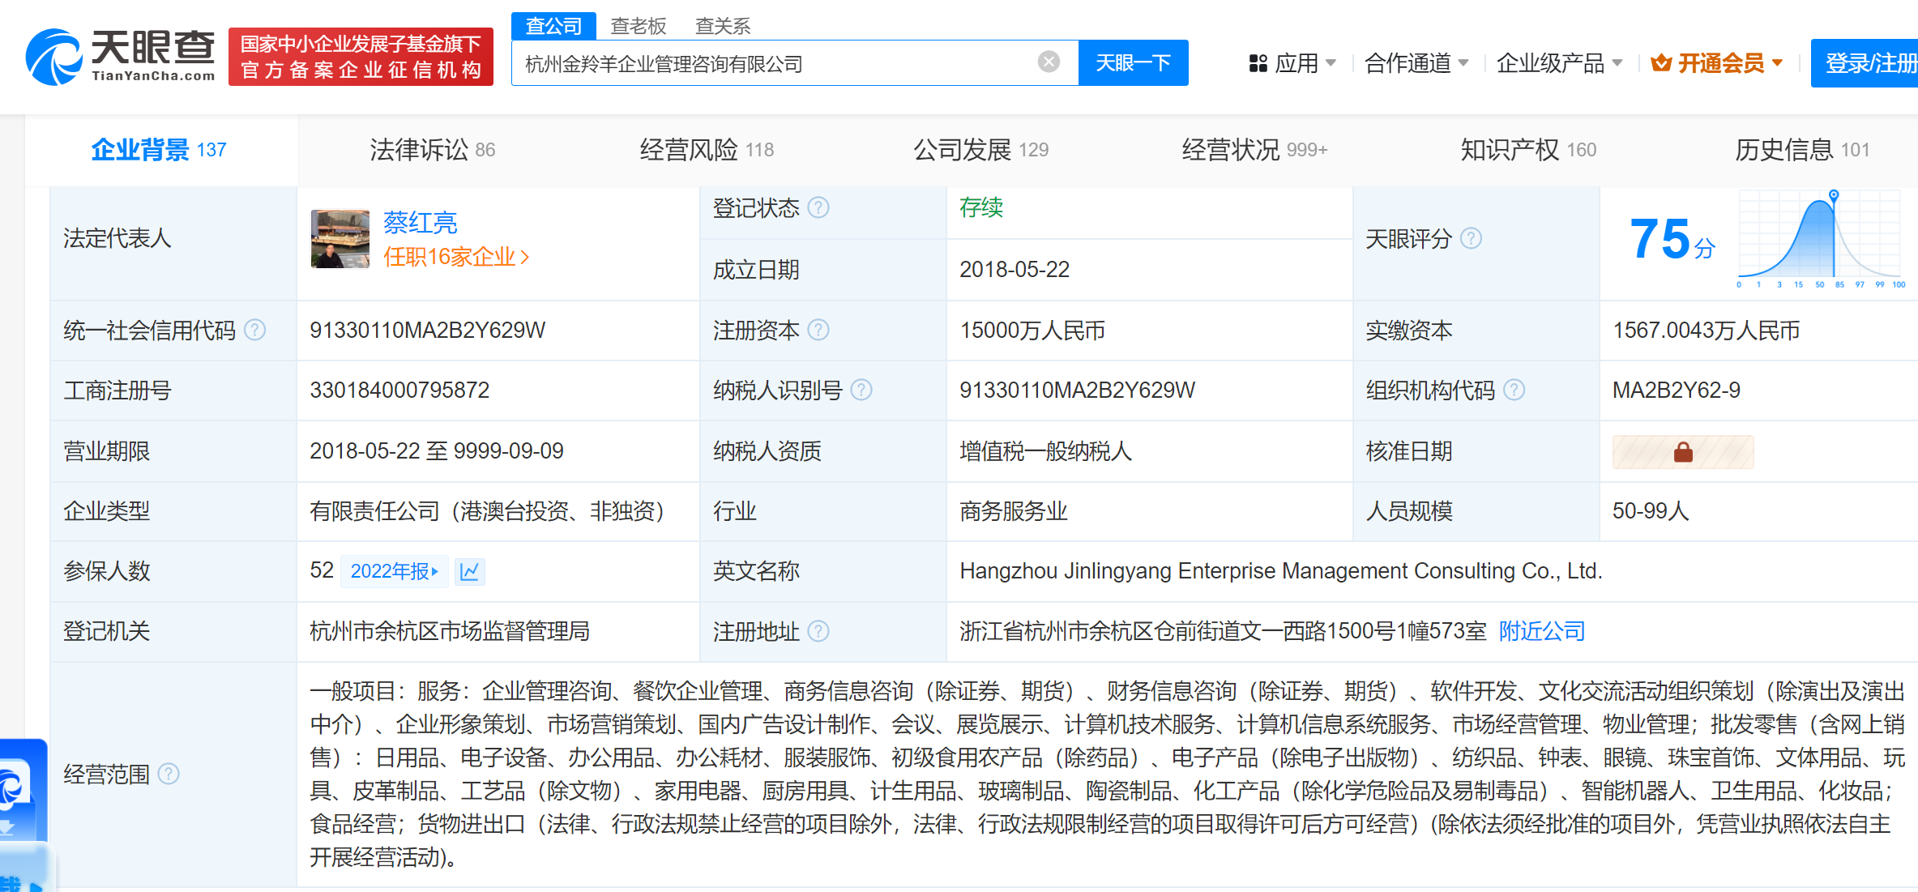Open the insured count trend chart icon
Viewport: 1918px width, 892px height.
[469, 571]
